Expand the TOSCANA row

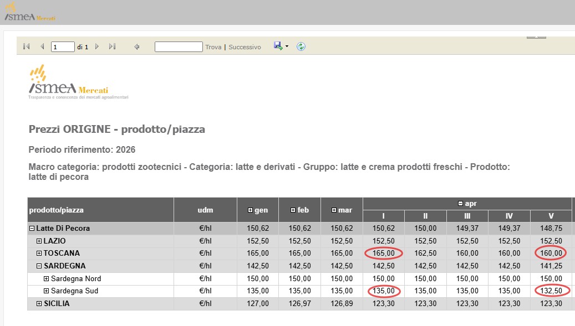pos(39,253)
